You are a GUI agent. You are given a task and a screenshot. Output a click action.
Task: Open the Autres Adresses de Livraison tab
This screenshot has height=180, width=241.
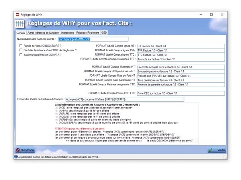43,33
